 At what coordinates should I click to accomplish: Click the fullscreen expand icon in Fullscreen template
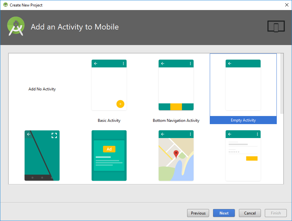click(54, 135)
